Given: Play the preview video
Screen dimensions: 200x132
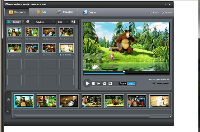Looking at the screenshot, I should (87, 83).
